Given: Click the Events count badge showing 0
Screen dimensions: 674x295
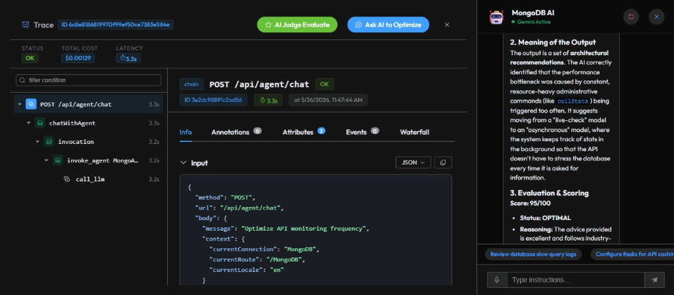Looking at the screenshot, I should 375,131.
